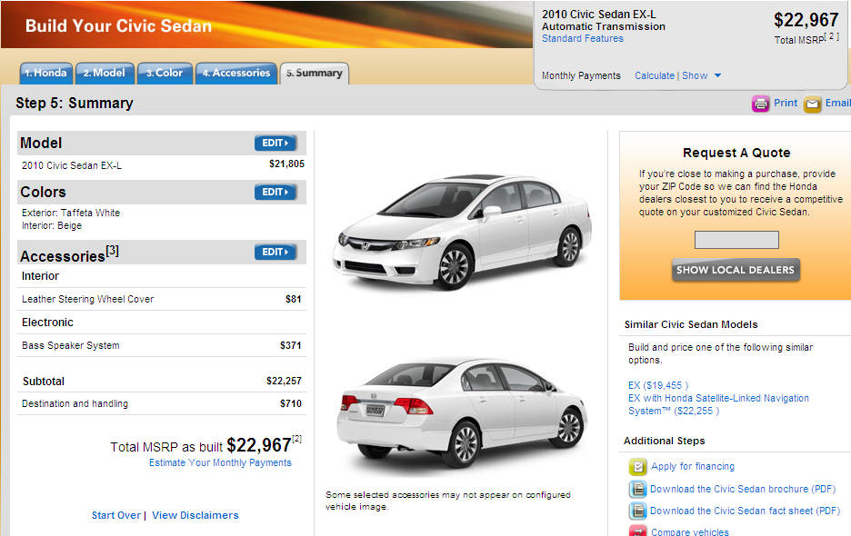Click Apply for financing link
851x536 pixels.
coord(693,467)
